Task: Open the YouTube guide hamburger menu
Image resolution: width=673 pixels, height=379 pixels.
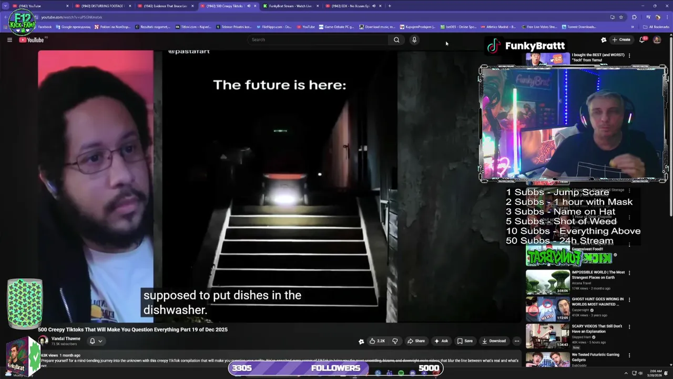Action: pyautogui.click(x=9, y=40)
